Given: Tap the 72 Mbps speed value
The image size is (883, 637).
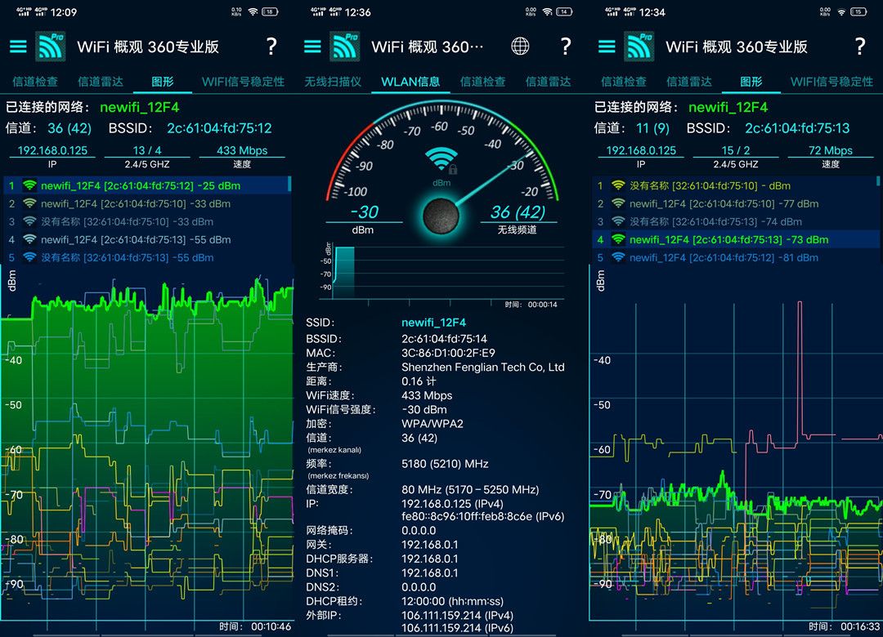Looking at the screenshot, I should (831, 150).
